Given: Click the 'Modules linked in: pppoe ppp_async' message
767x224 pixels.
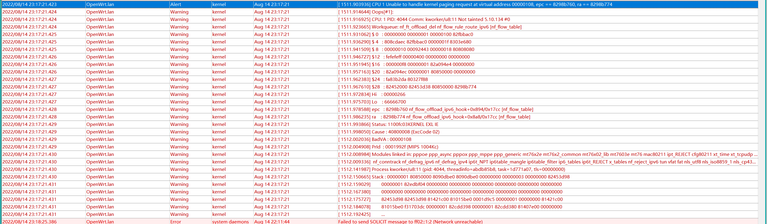Looking at the screenshot, I should coord(548,154).
